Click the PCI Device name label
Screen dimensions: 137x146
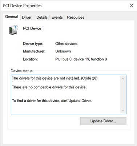(32, 28)
